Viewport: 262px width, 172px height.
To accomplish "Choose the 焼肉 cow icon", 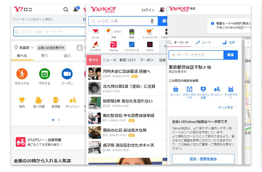I will click(x=22, y=100).
